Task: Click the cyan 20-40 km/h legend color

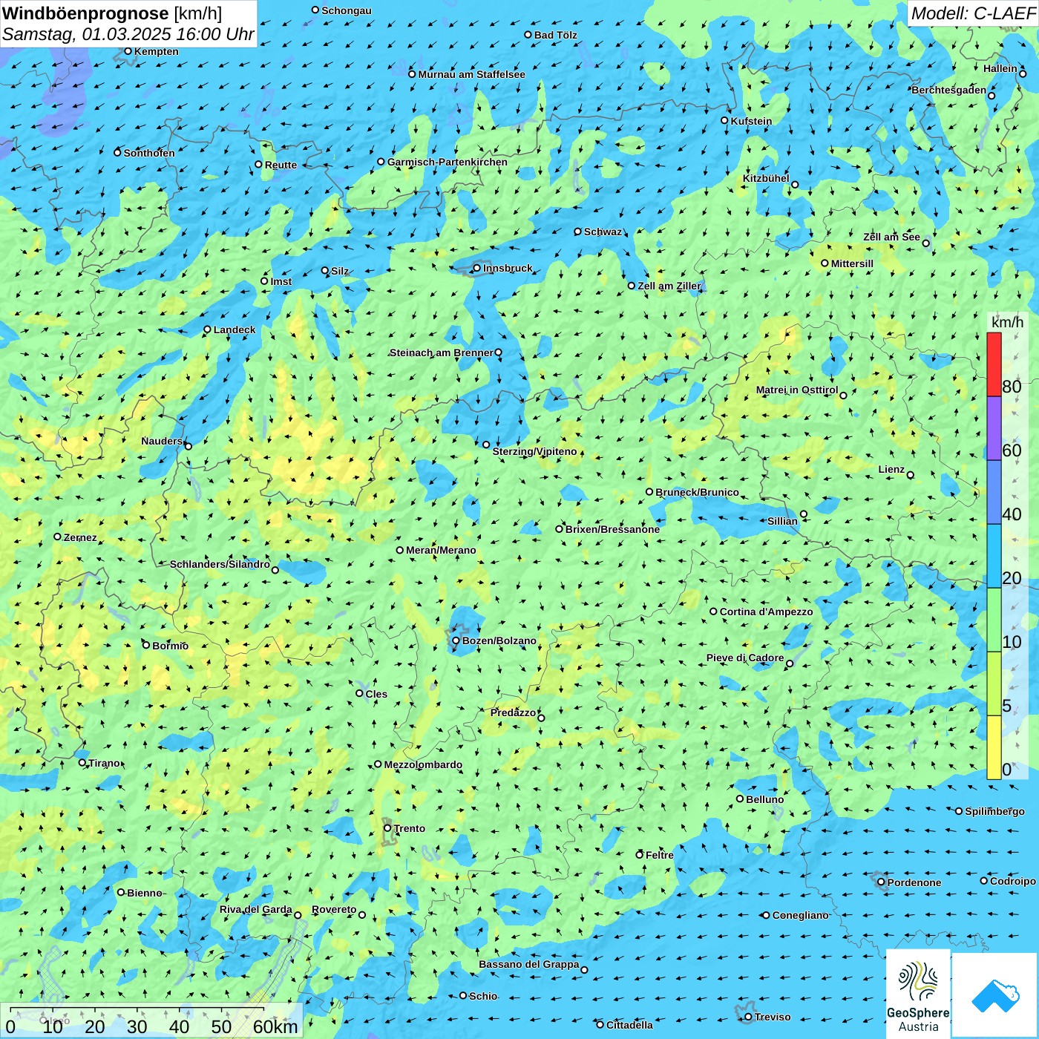Action: tap(994, 556)
